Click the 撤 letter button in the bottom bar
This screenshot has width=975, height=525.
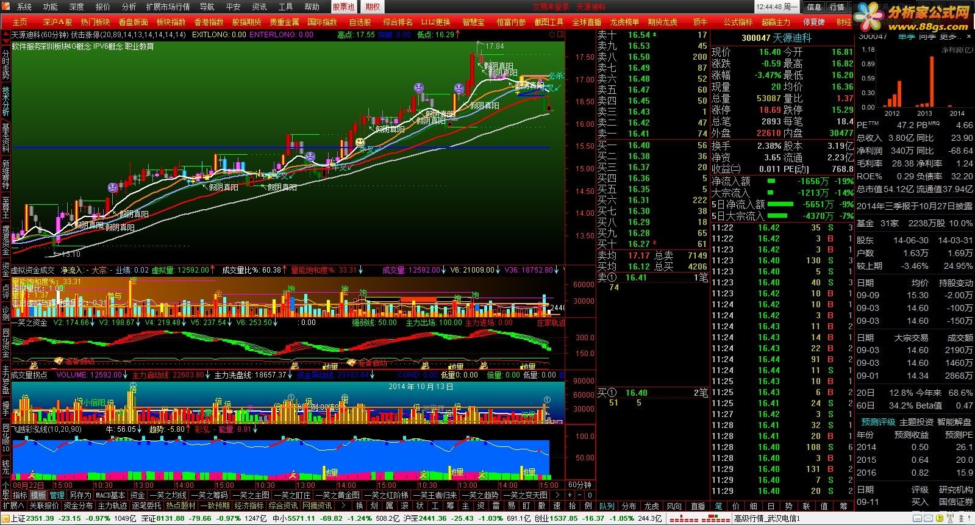pyautogui.click(x=542, y=506)
